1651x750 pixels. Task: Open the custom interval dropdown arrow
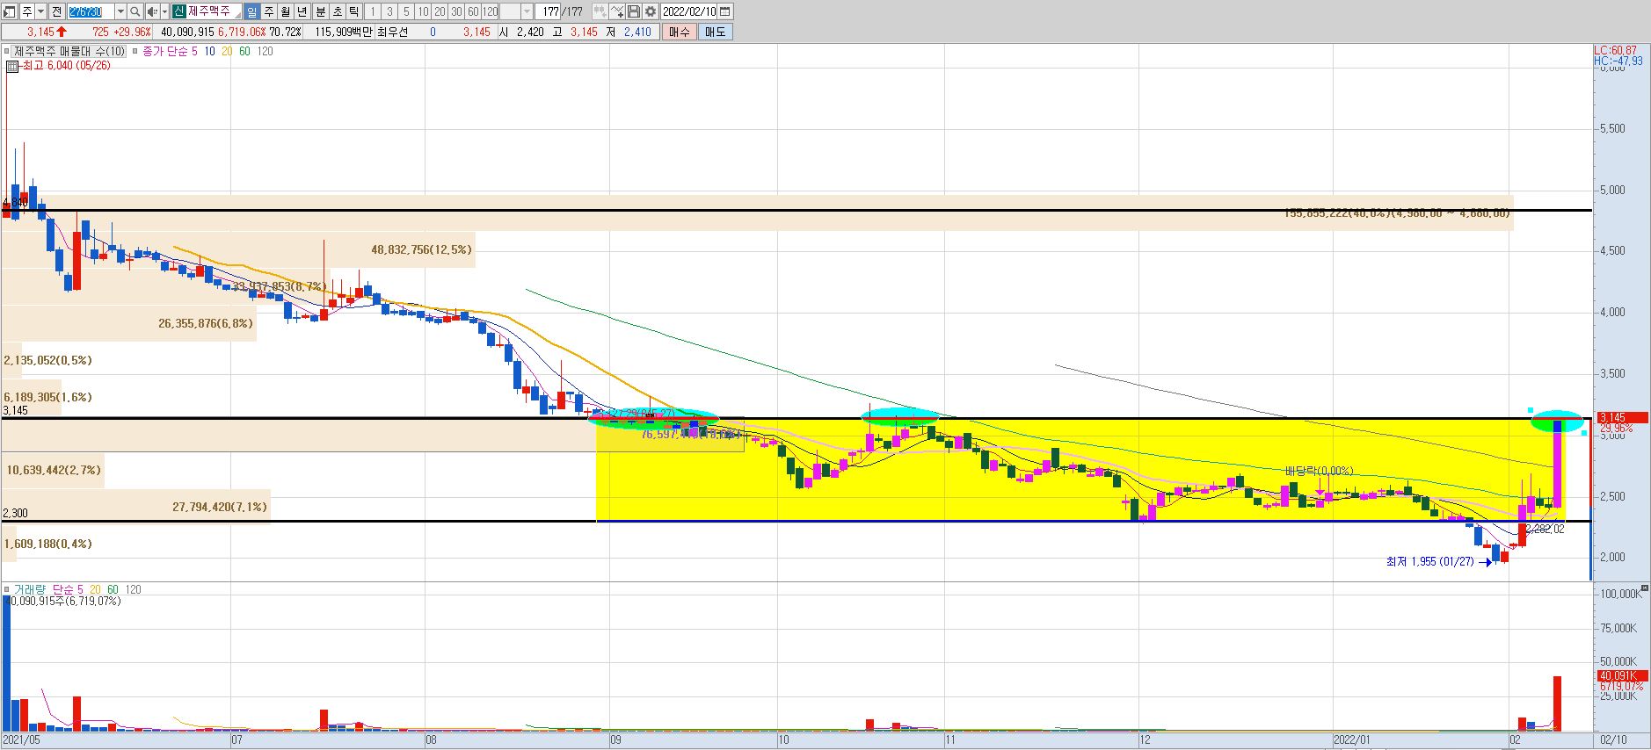pos(527,11)
